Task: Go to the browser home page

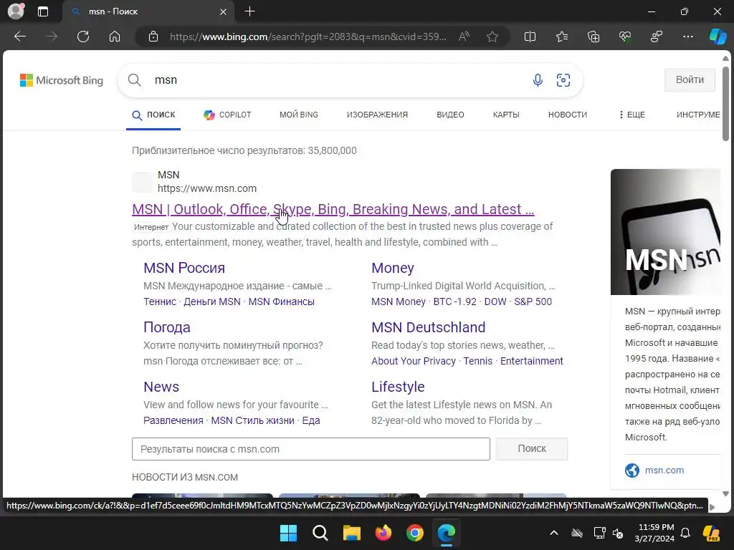Action: [x=115, y=37]
